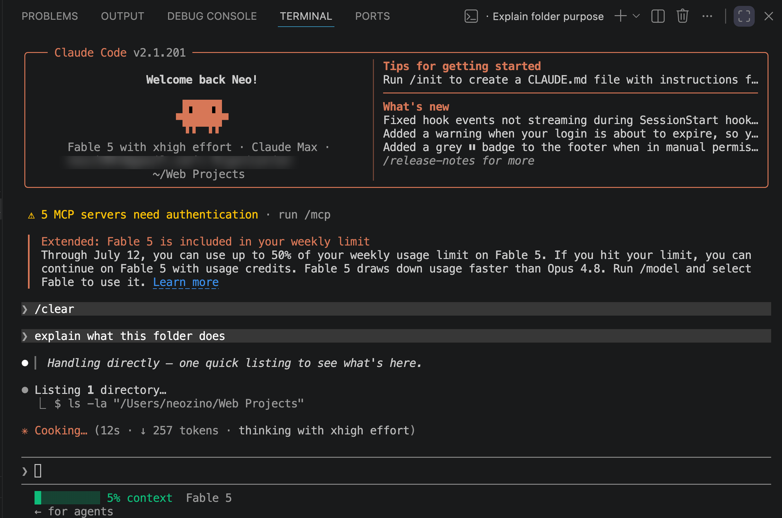Image resolution: width=782 pixels, height=518 pixels.
Task: Click the '← for agents' hint
Action: click(74, 512)
